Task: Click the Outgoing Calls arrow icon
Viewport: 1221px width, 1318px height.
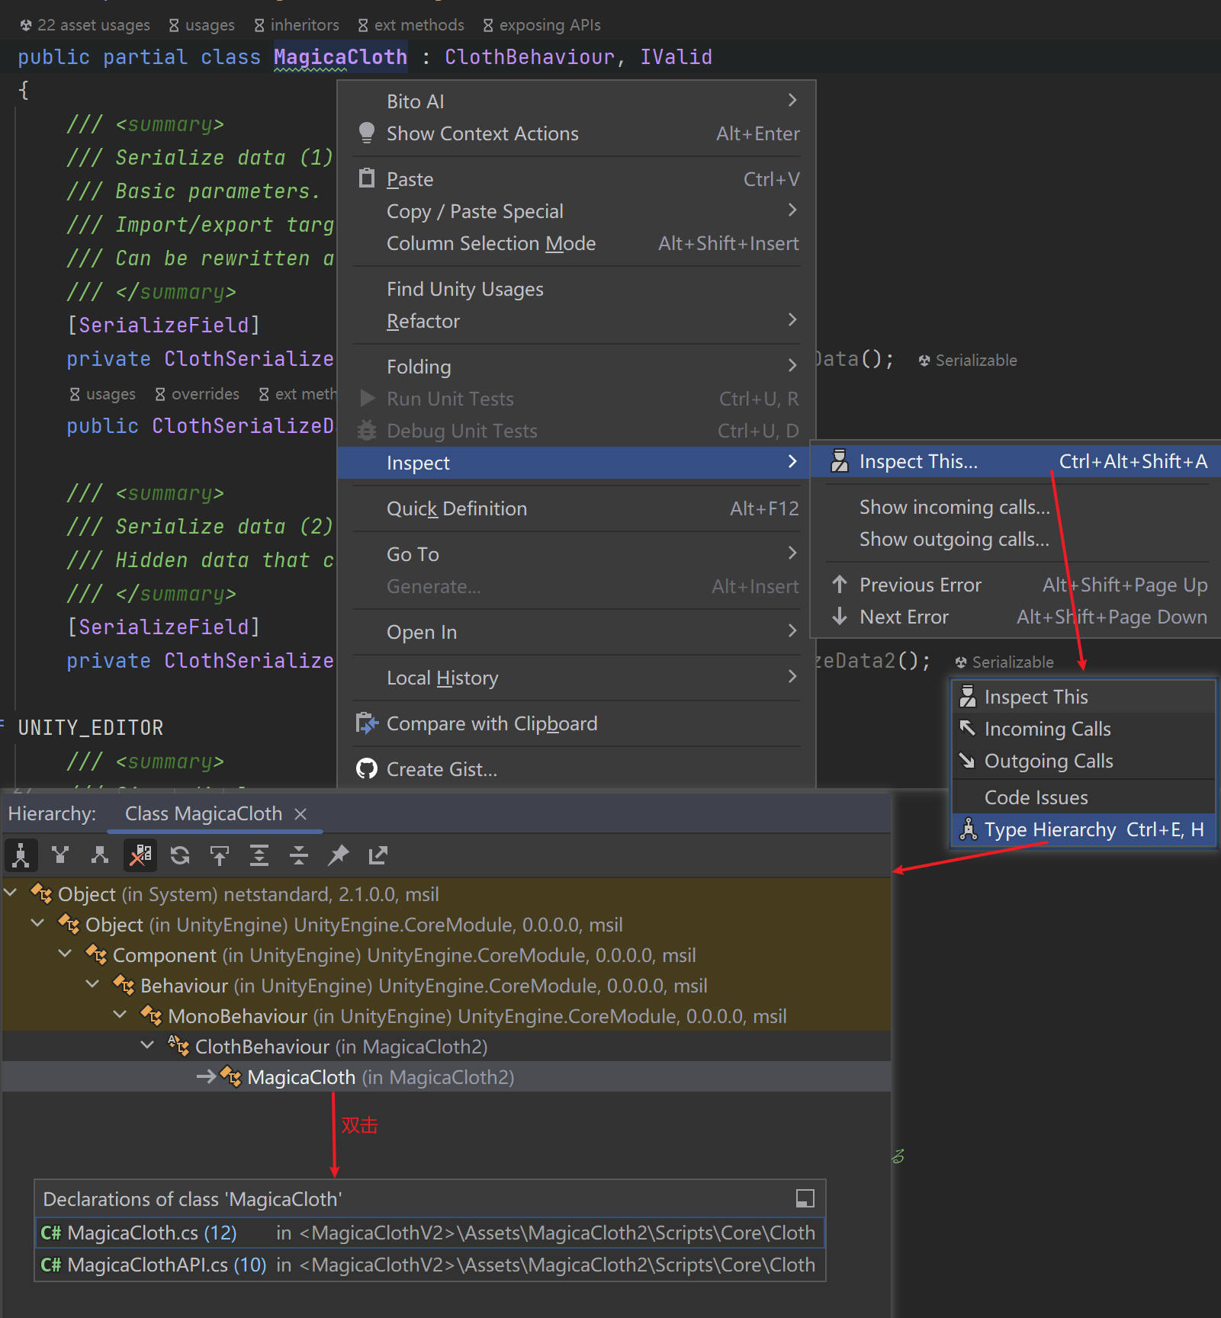Action: 968,760
